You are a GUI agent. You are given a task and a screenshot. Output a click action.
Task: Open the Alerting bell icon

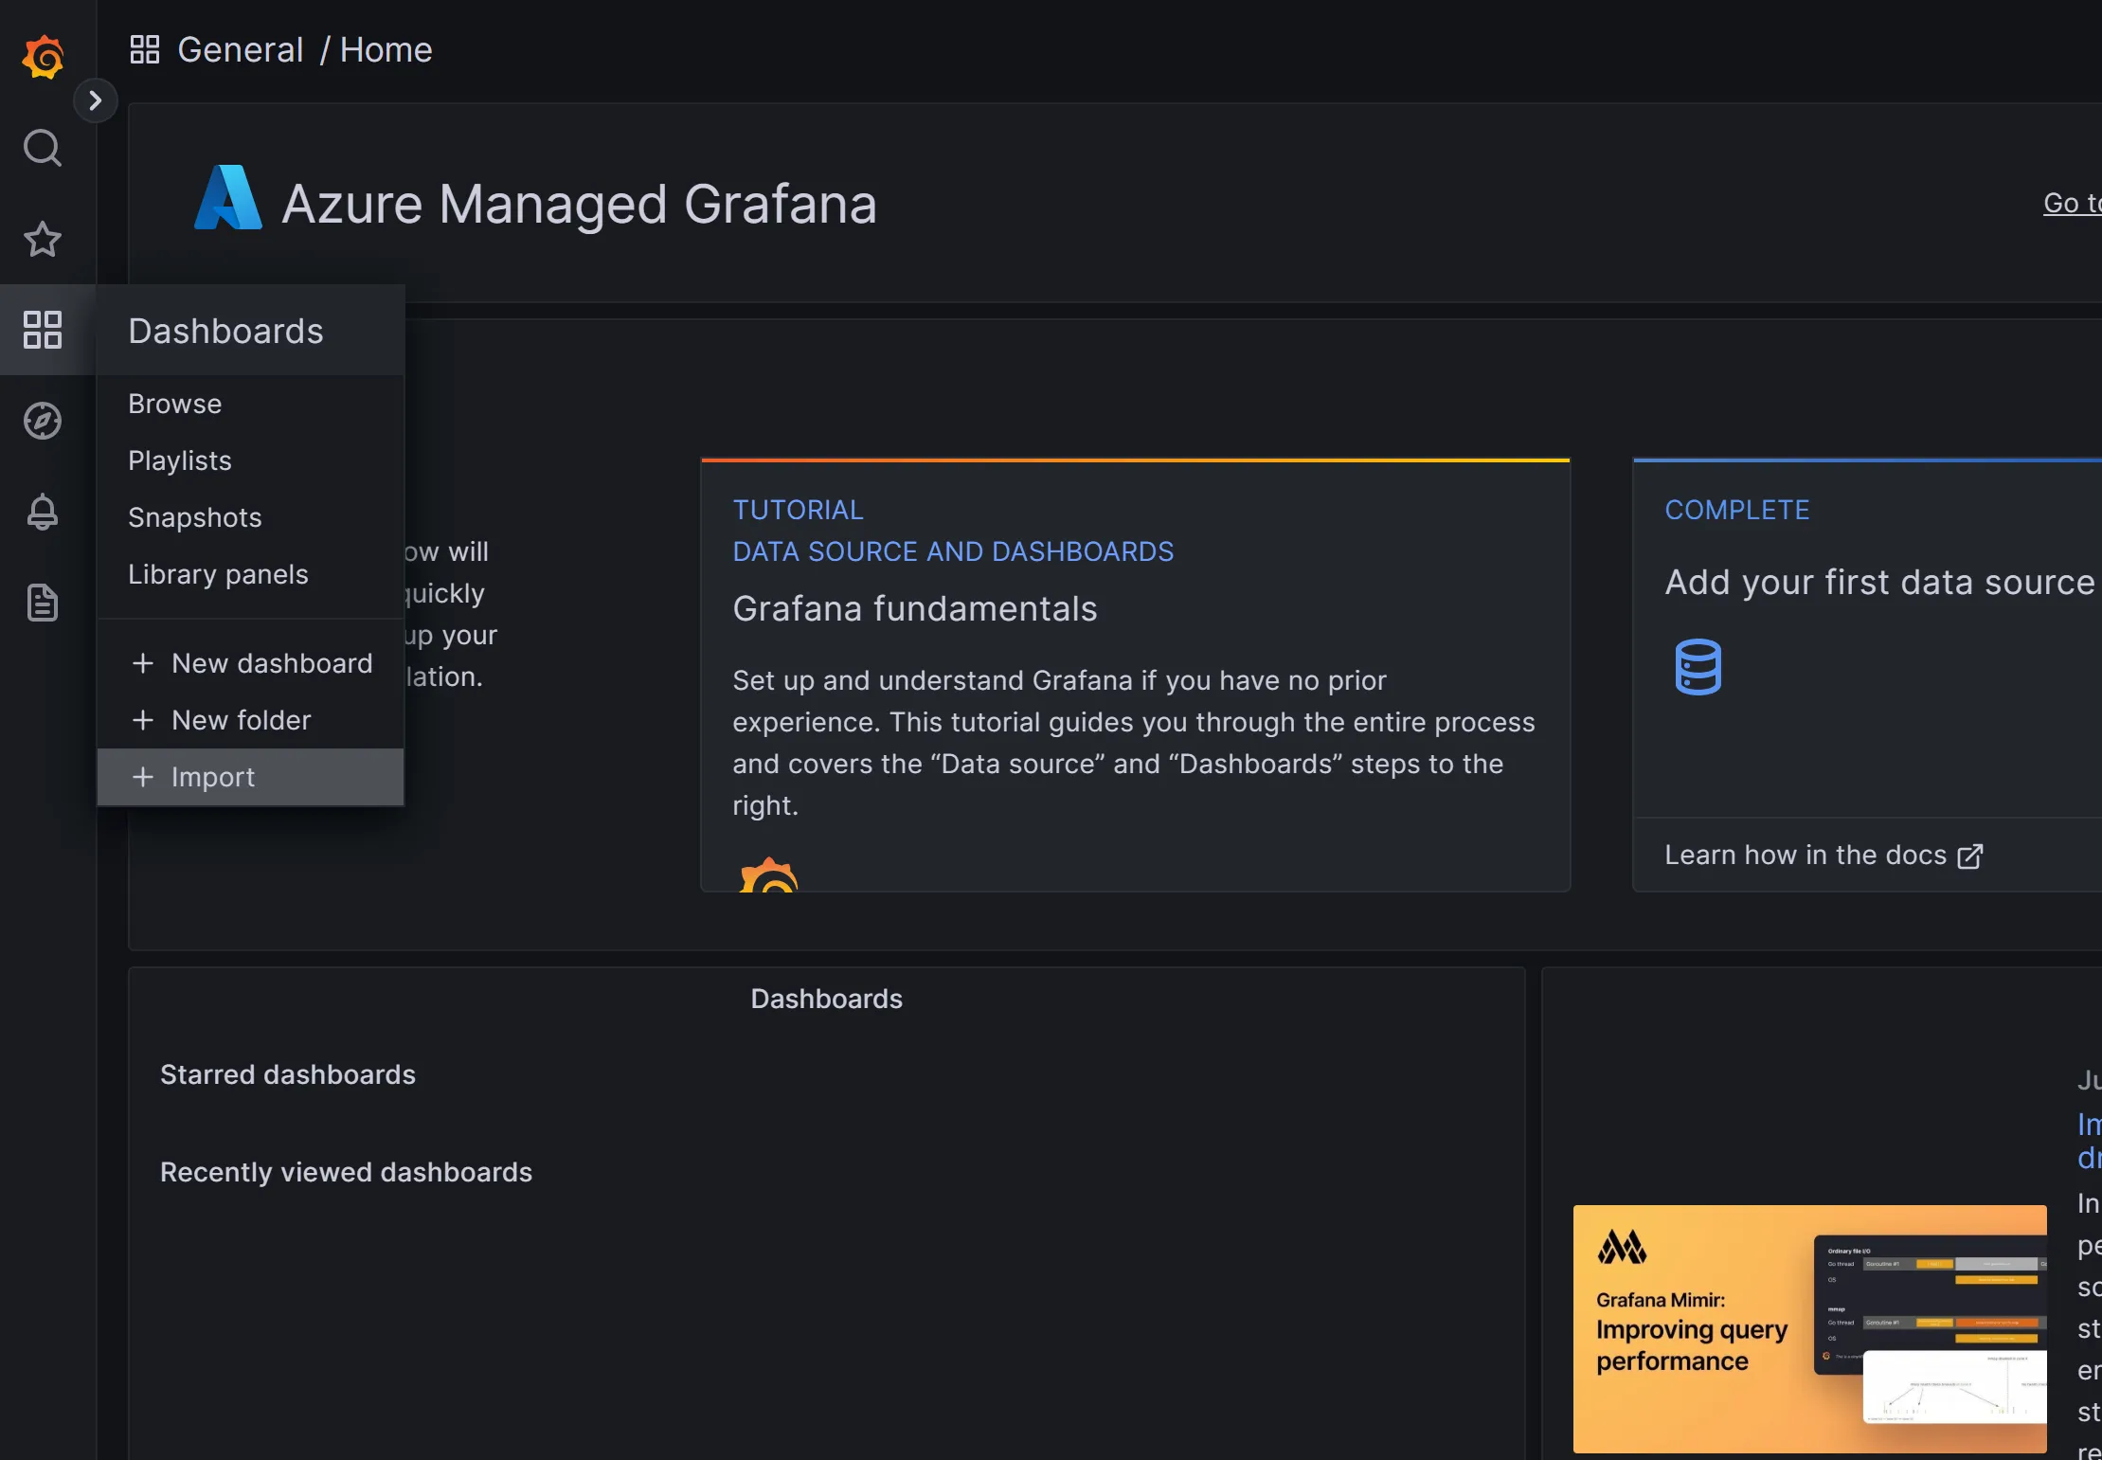pos(43,512)
